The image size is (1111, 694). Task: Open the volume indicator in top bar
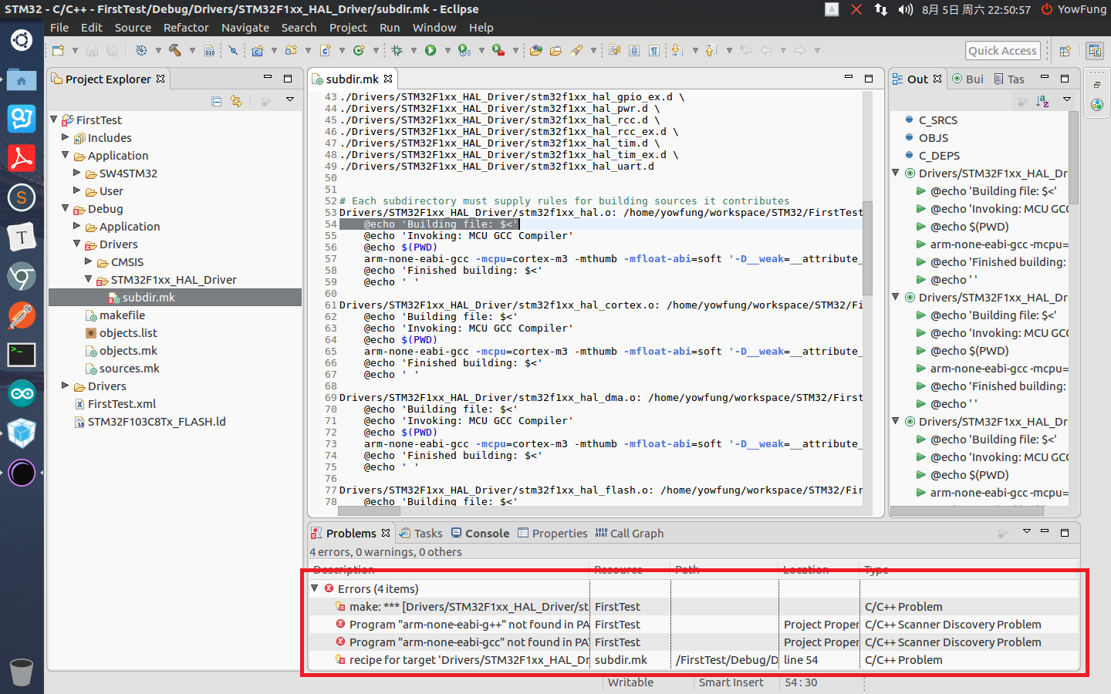[x=906, y=9]
